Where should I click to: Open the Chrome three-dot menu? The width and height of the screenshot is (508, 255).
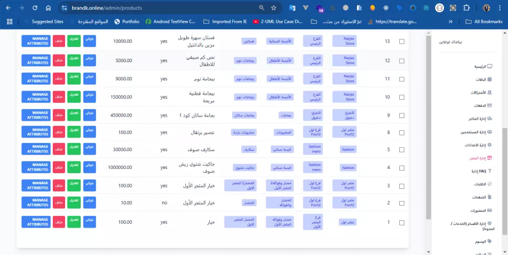[499, 8]
